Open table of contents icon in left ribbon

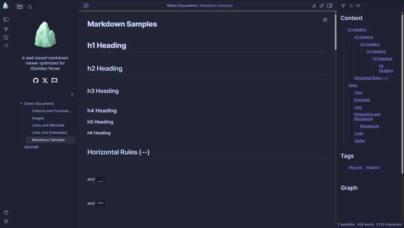tap(6, 46)
